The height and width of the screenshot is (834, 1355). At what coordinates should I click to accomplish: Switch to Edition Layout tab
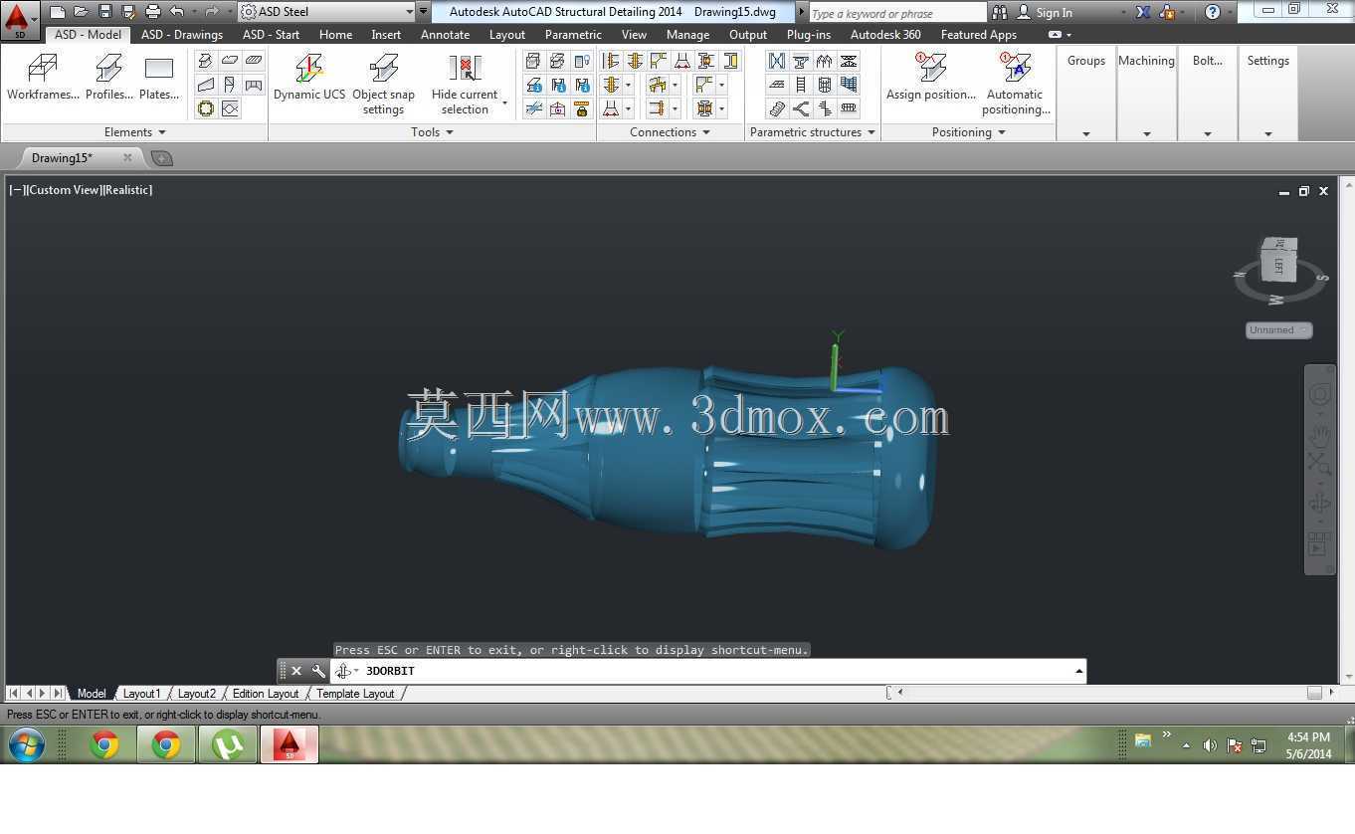click(266, 694)
